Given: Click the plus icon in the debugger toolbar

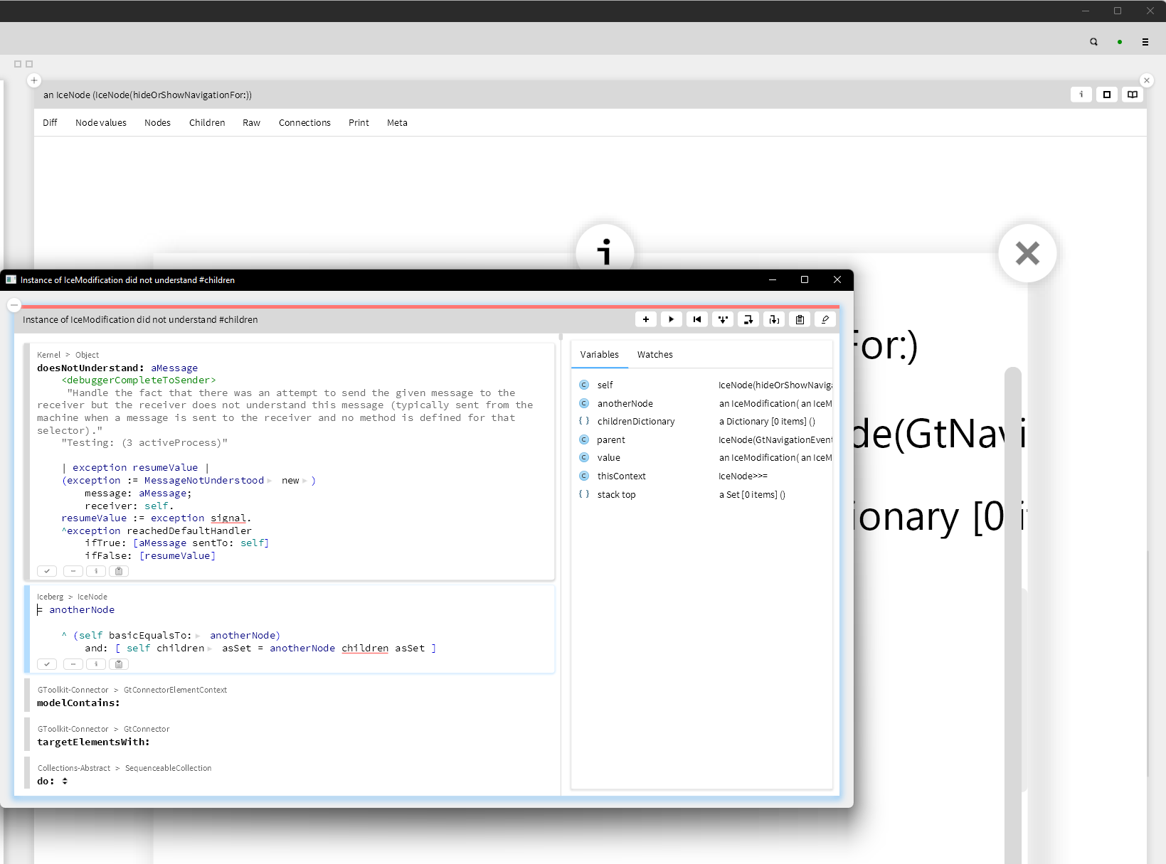Looking at the screenshot, I should point(646,319).
